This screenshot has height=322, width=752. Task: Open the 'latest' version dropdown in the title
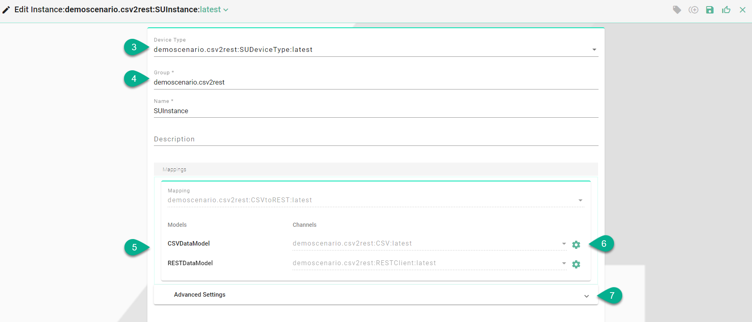tap(214, 10)
